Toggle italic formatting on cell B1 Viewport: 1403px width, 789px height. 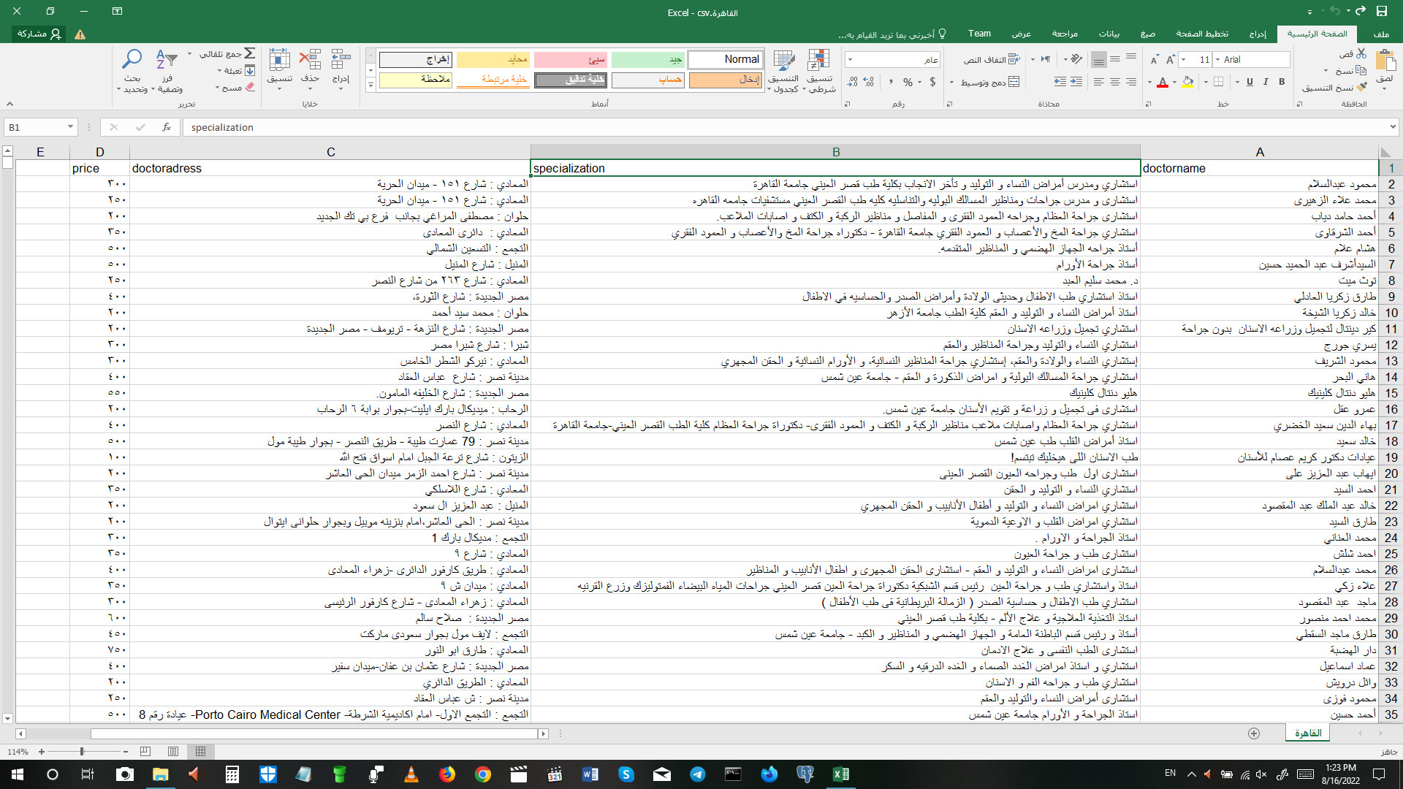tap(1265, 83)
